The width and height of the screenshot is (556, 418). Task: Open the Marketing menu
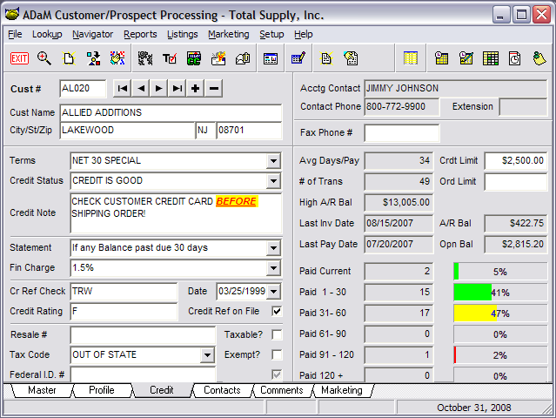coord(228,34)
